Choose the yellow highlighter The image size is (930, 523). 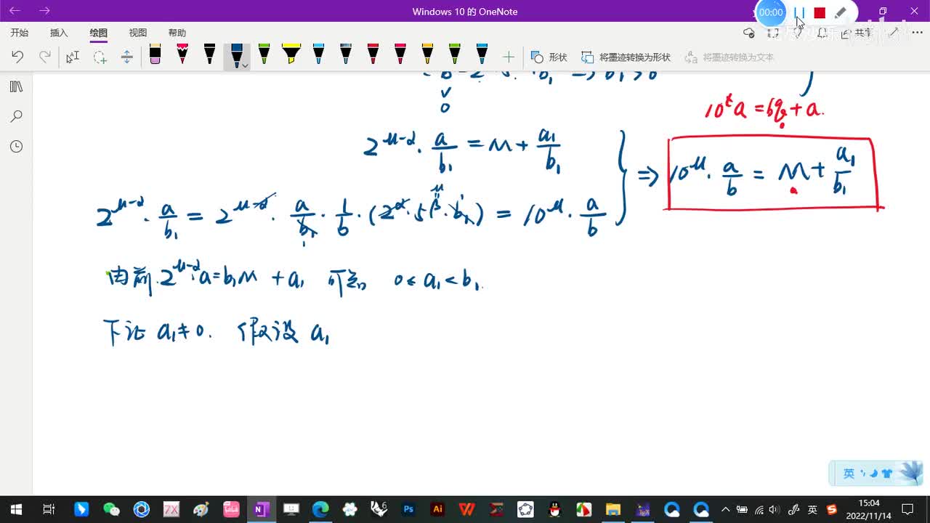[291, 54]
